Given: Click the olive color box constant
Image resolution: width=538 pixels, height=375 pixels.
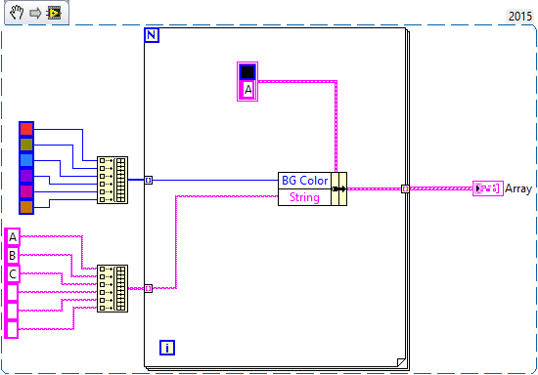Looking at the screenshot, I should [26, 145].
